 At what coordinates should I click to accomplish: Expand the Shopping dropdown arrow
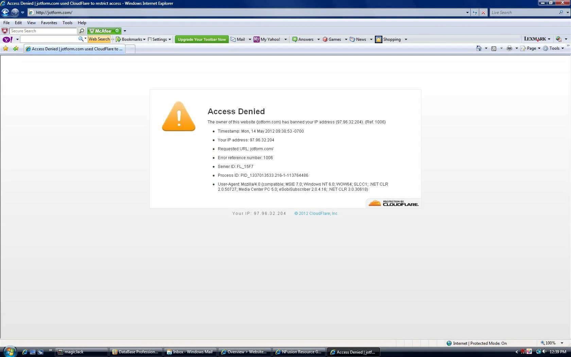tap(406, 39)
